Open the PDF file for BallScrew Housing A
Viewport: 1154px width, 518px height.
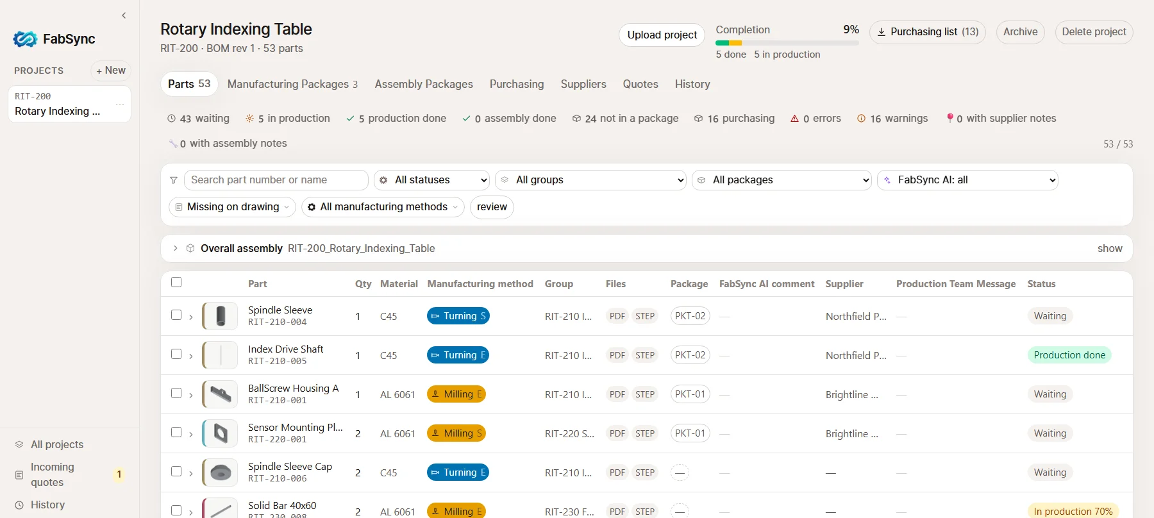pos(617,394)
